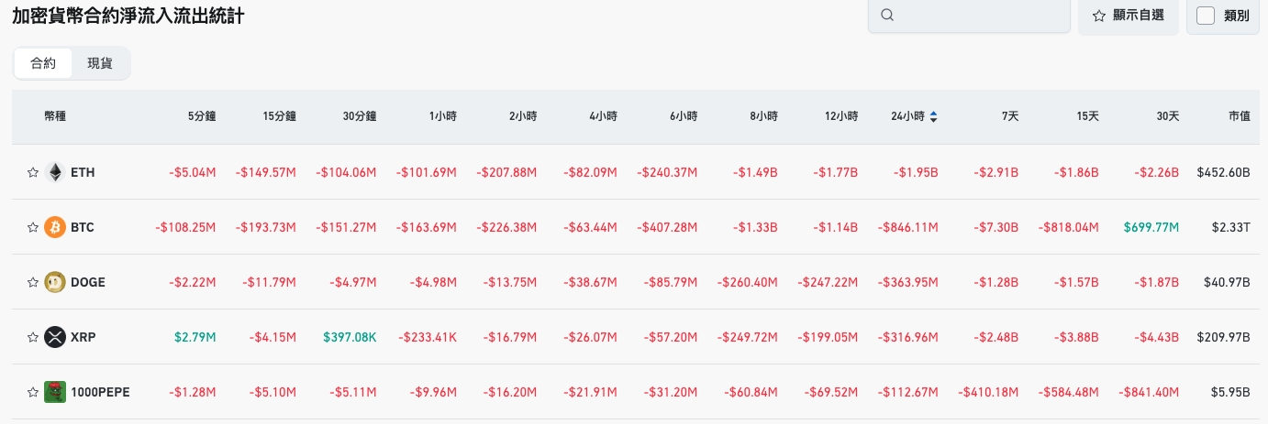Click the search magnifier icon
Viewport: 1268px width, 424px height.
[886, 16]
